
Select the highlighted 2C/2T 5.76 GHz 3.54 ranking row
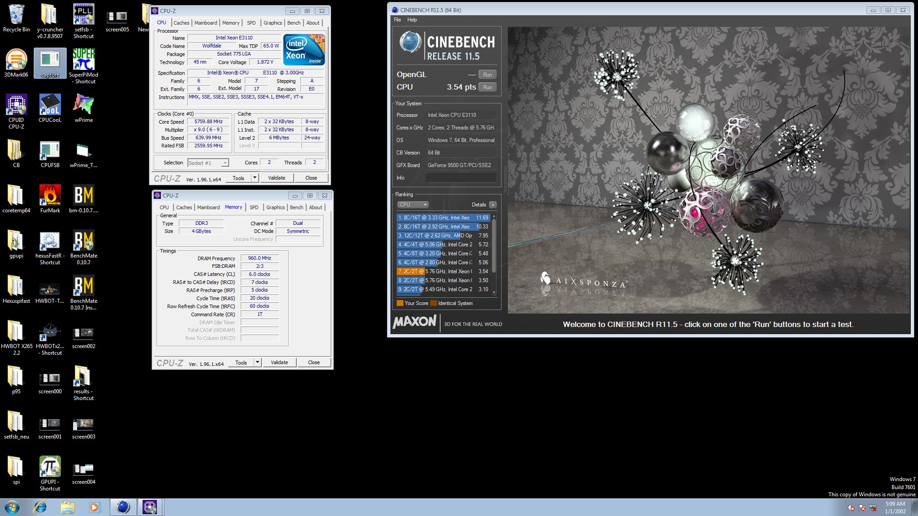[x=443, y=271]
